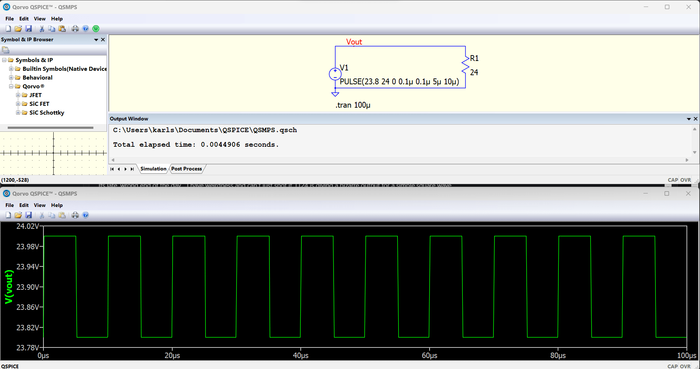Expand the Behavioral folder node

[x=11, y=77]
